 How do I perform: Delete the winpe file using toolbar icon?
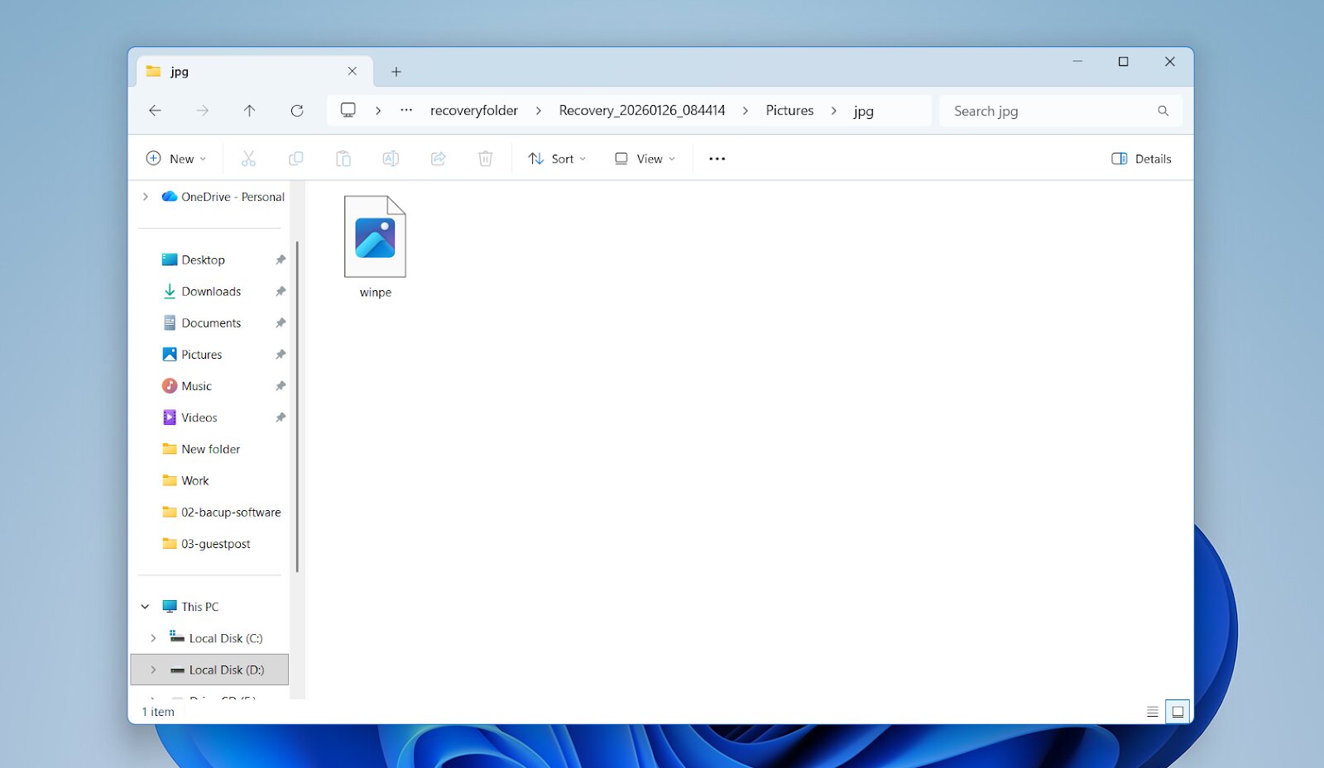[x=485, y=158]
